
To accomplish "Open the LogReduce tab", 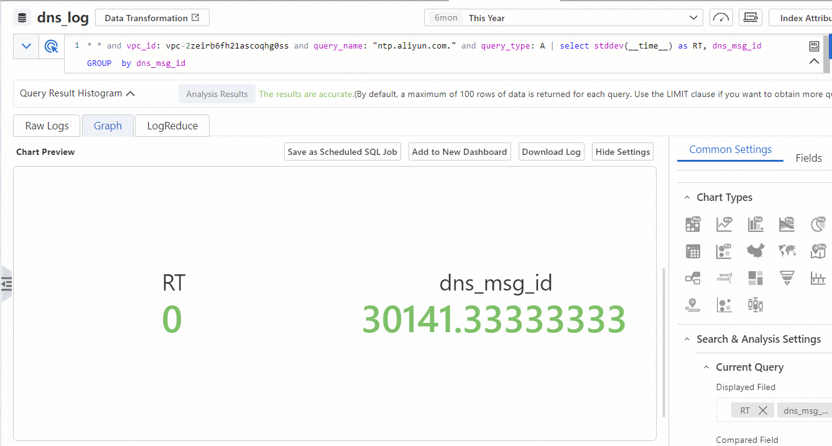I will pyautogui.click(x=172, y=126).
